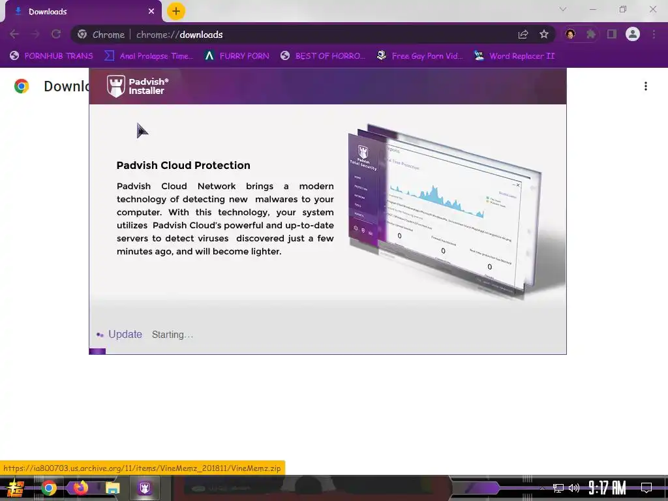Open File Explorer from the taskbar

112,488
